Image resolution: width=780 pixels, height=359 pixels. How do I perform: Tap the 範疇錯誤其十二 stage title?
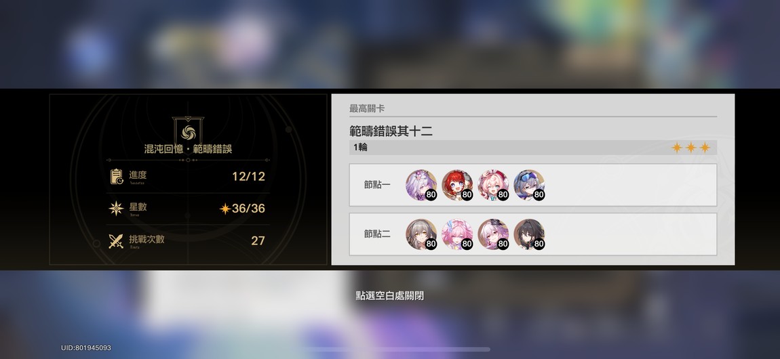tap(391, 131)
